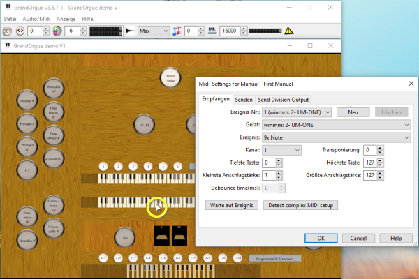The image size is (419, 279).
Task: Click the transpose music notes icon
Action: coord(177,31)
